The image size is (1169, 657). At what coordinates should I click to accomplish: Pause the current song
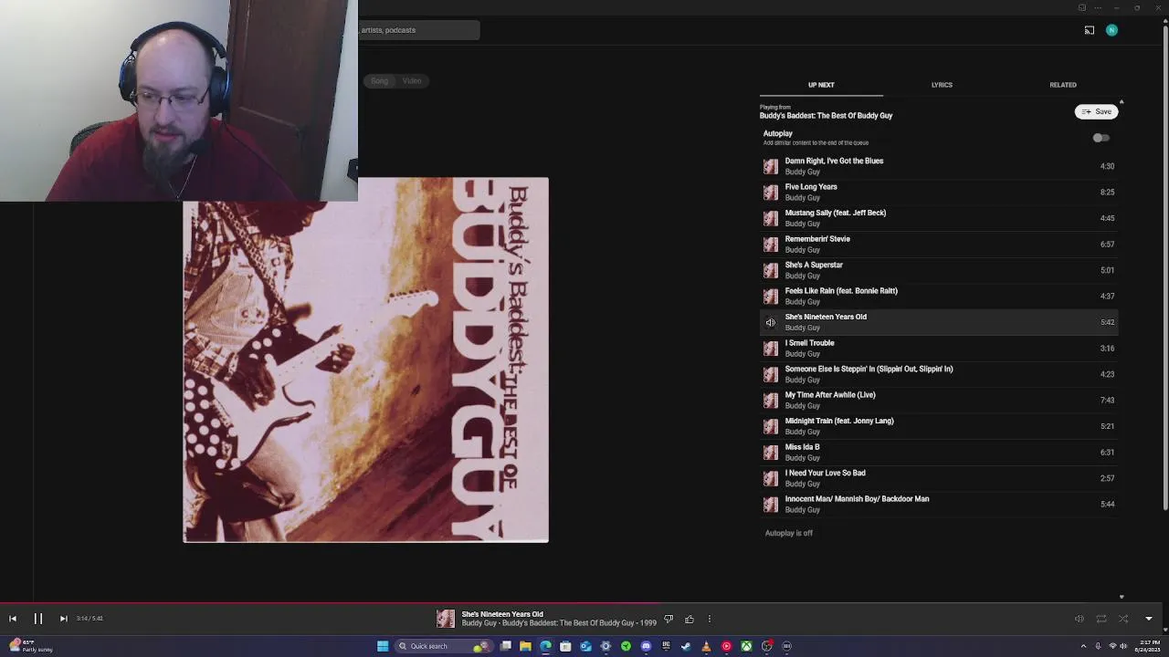(x=38, y=619)
